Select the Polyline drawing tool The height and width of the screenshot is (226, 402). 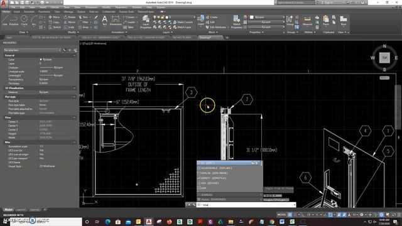(x=14, y=21)
